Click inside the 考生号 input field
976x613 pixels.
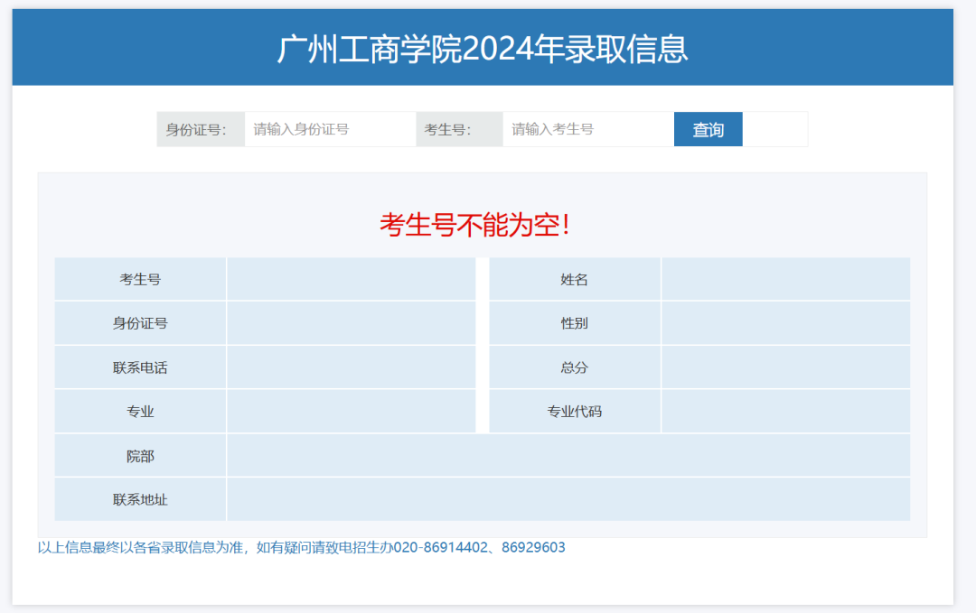pos(587,129)
